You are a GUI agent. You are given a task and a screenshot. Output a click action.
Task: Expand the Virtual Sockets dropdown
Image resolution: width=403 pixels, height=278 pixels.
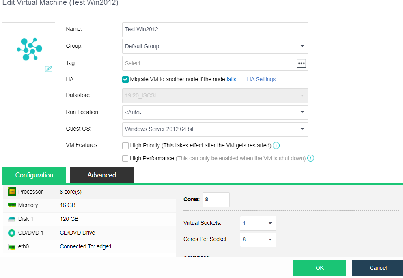pyautogui.click(x=258, y=223)
